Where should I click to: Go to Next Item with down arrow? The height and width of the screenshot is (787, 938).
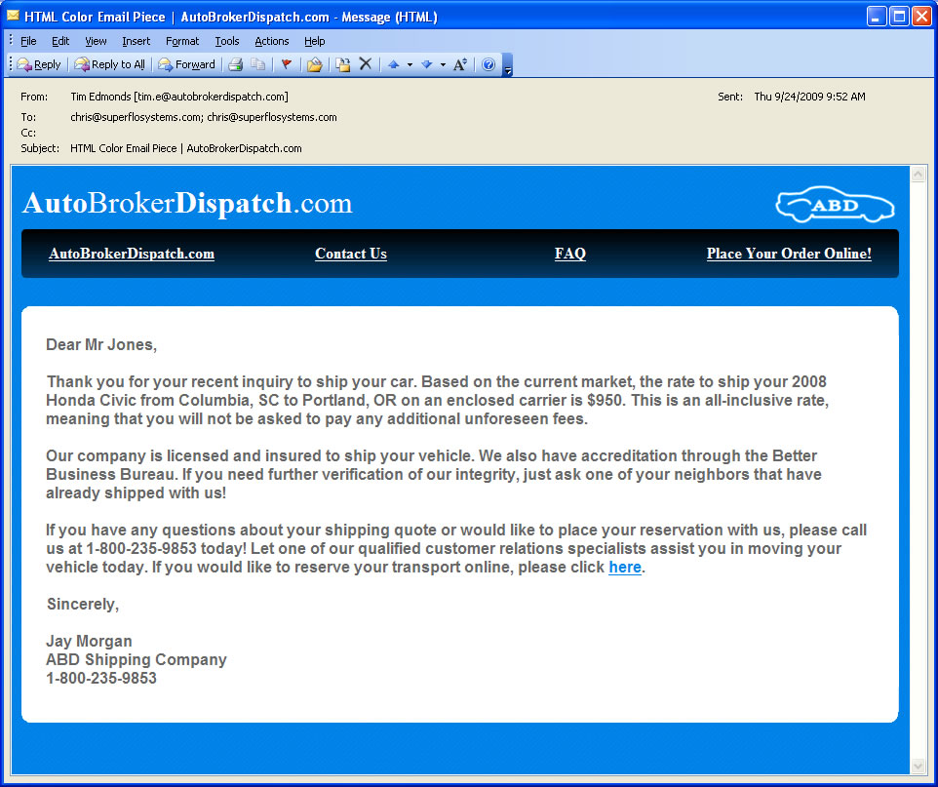pyautogui.click(x=426, y=64)
